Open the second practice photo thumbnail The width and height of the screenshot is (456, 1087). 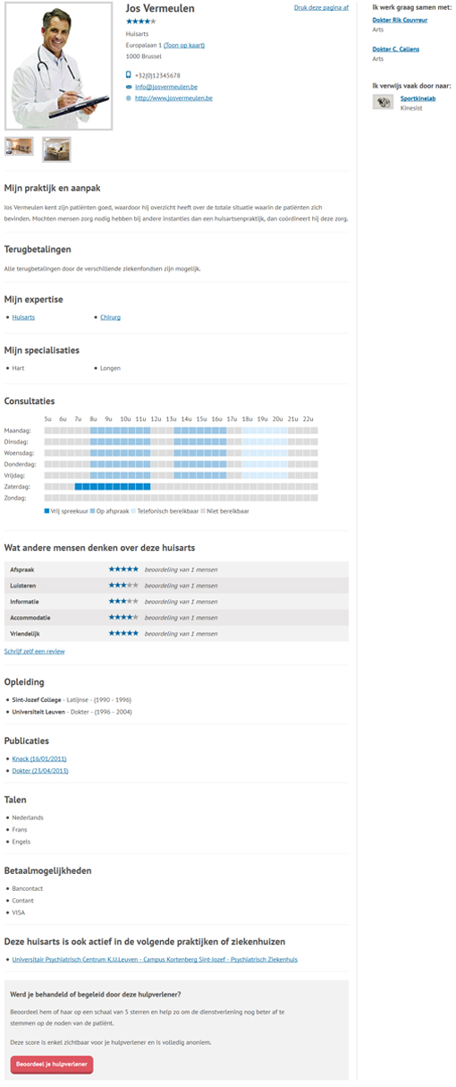pyautogui.click(x=56, y=149)
